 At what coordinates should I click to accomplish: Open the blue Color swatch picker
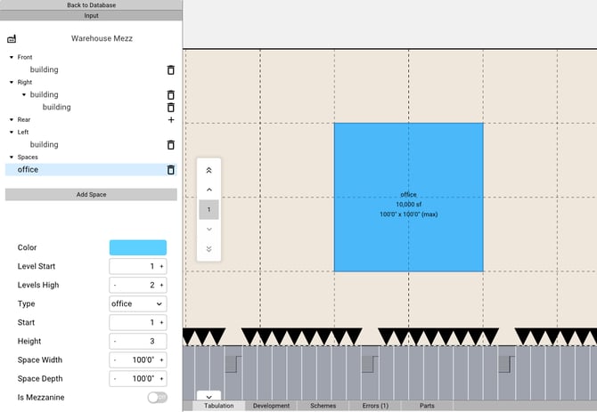click(x=137, y=247)
